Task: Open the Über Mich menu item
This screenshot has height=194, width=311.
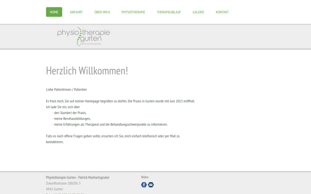Action: pos(102,12)
